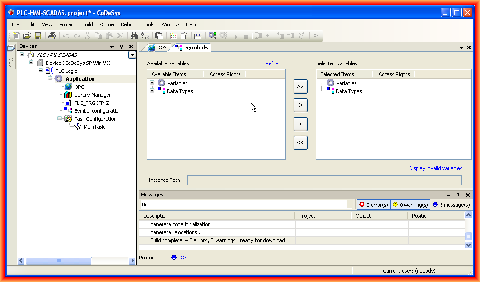The width and height of the screenshot is (480, 282).
Task: Click the Save project toolbar icon
Action: [38, 36]
